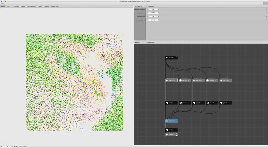Click the Network panel label
268x148 pixels.
pos(137,42)
